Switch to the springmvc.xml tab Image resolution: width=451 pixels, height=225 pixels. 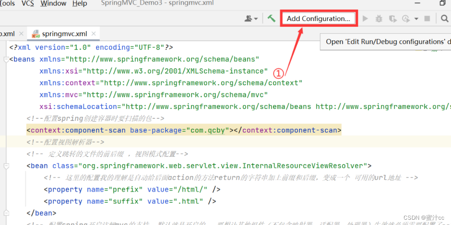(64, 34)
